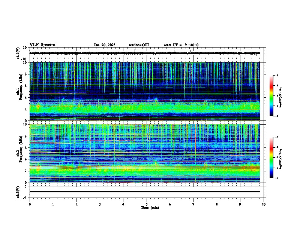Click time axis tick label "1"

coord(53,204)
